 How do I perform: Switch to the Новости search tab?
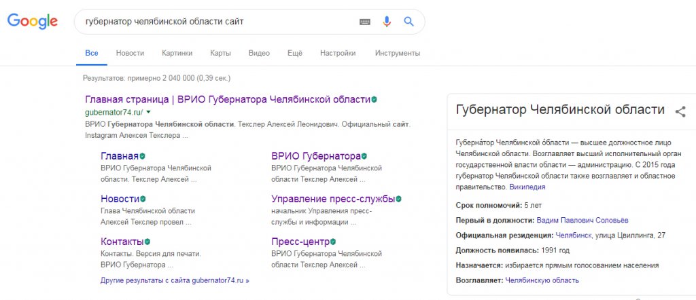click(130, 53)
